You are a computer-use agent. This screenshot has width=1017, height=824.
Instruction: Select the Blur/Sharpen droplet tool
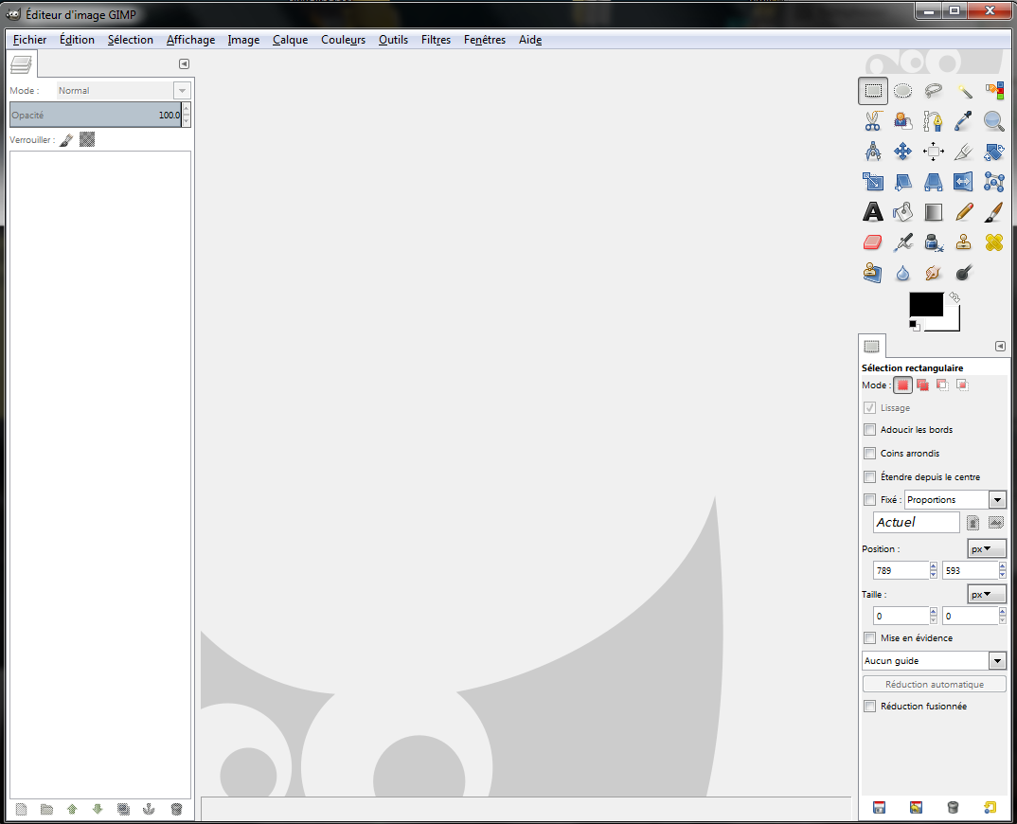pos(902,273)
